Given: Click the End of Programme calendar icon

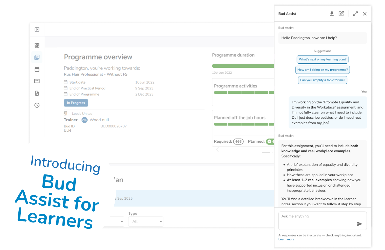Looking at the screenshot, I should coord(66,94).
